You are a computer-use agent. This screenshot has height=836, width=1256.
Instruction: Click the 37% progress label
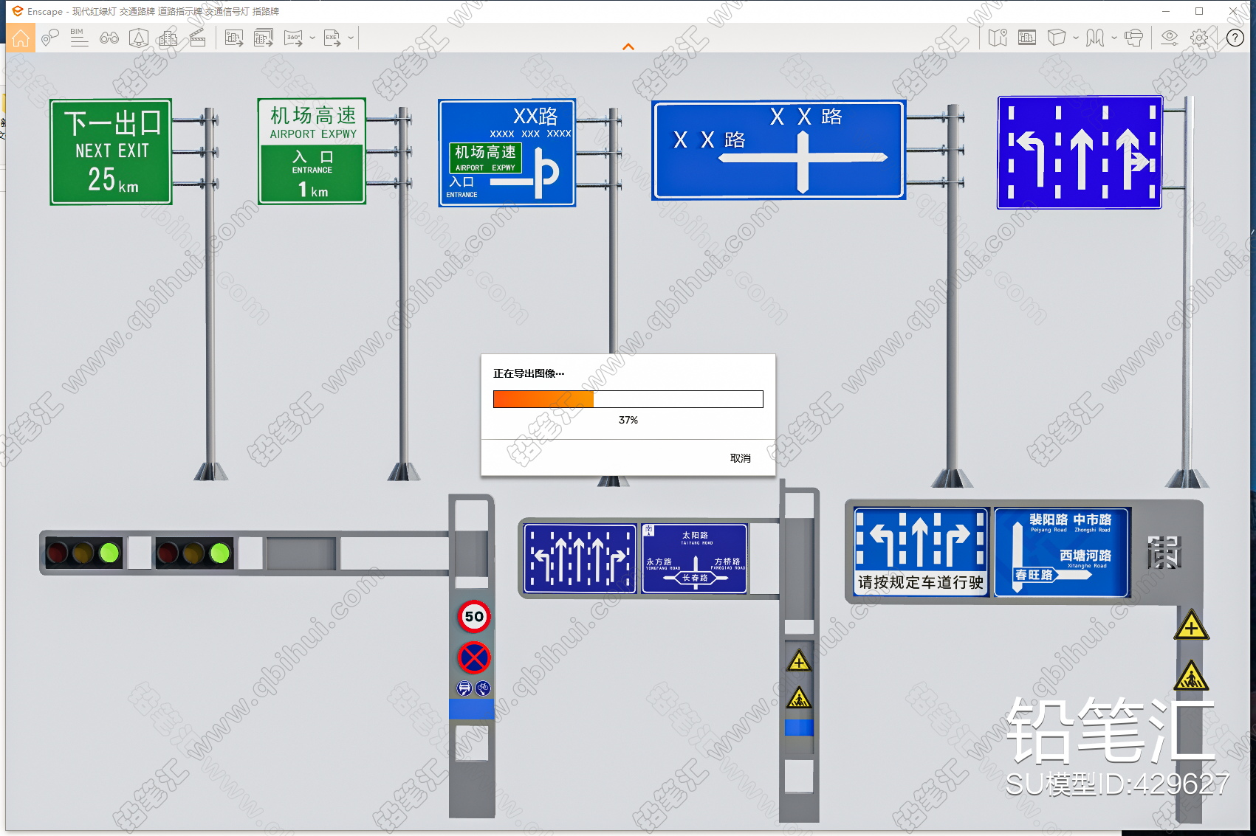point(628,420)
